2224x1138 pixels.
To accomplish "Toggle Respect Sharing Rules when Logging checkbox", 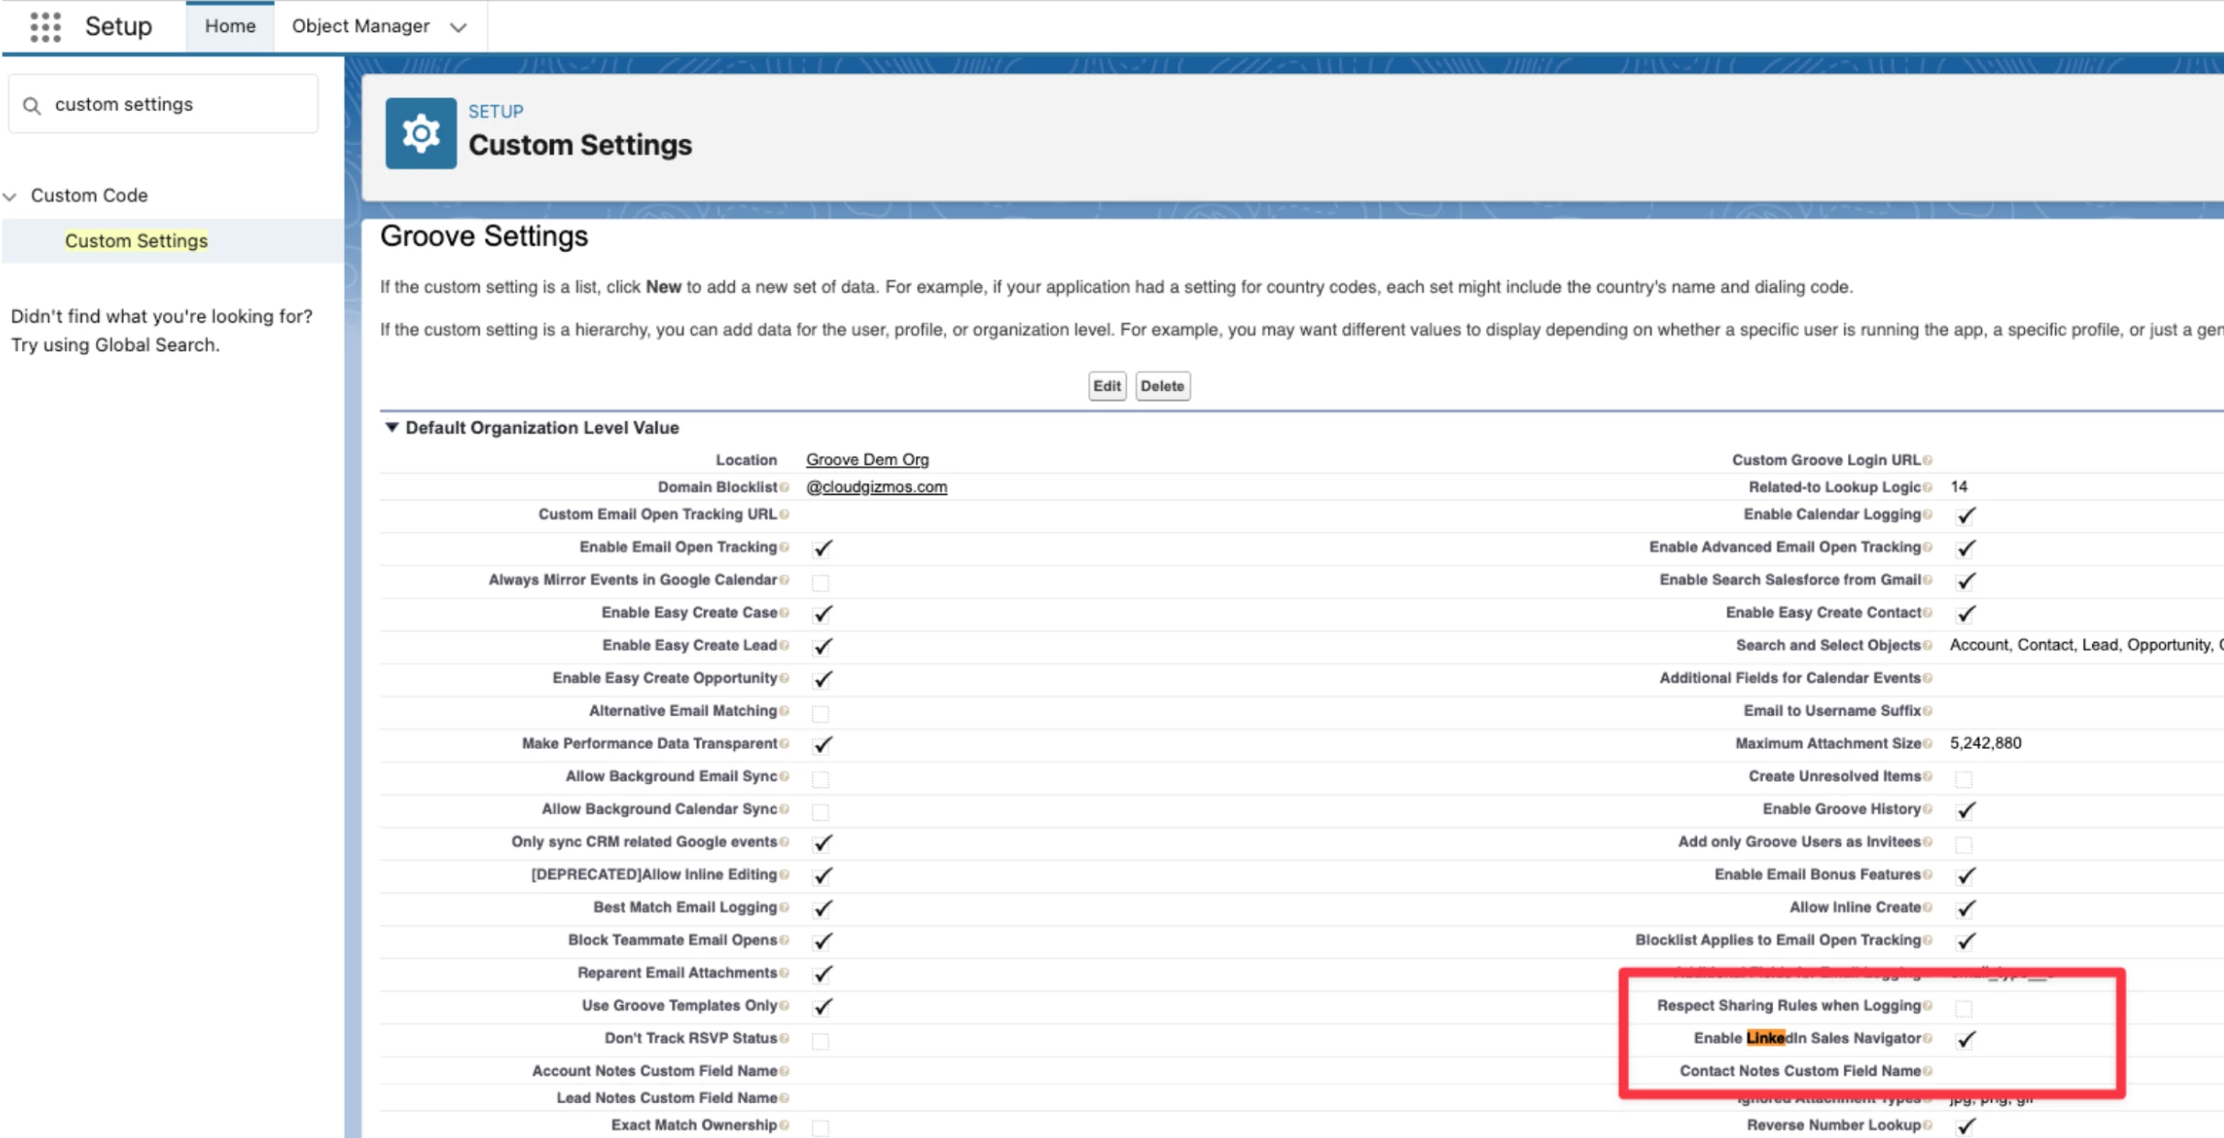I will click(1964, 1008).
